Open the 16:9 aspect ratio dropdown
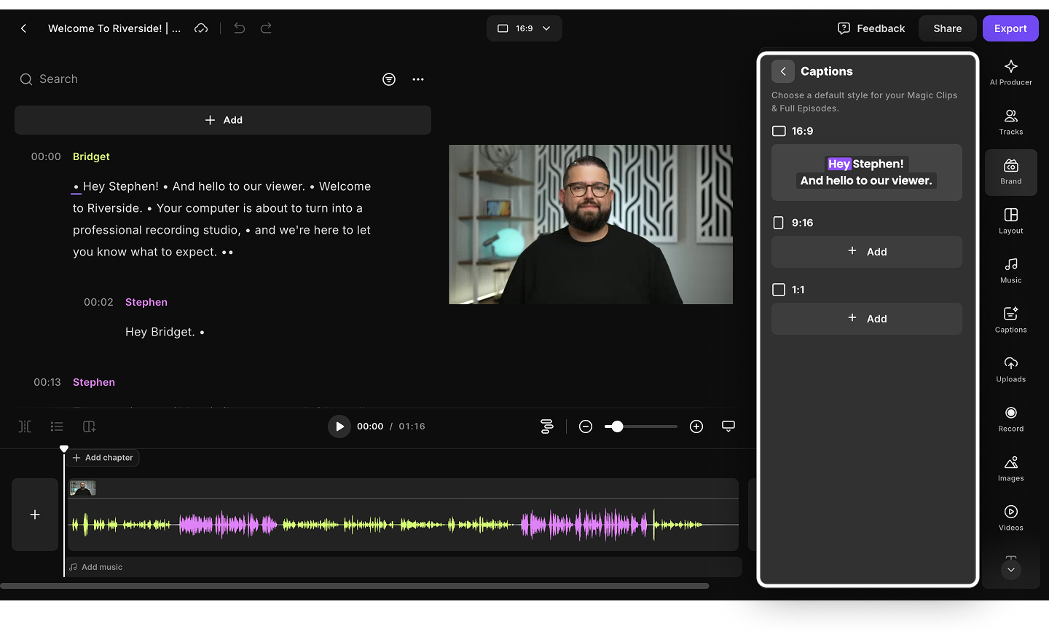The width and height of the screenshot is (1049, 639). 524,28
